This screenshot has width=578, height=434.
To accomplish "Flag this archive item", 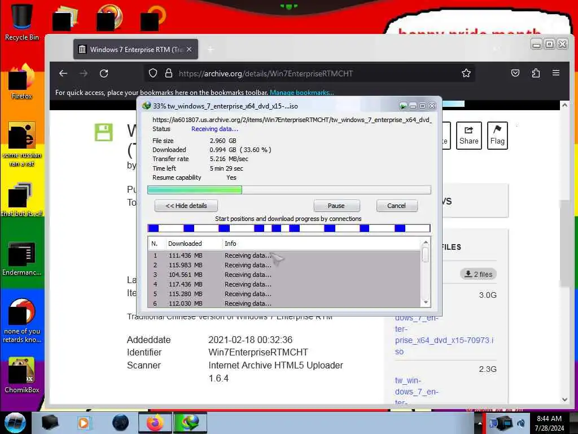I will [x=497, y=136].
